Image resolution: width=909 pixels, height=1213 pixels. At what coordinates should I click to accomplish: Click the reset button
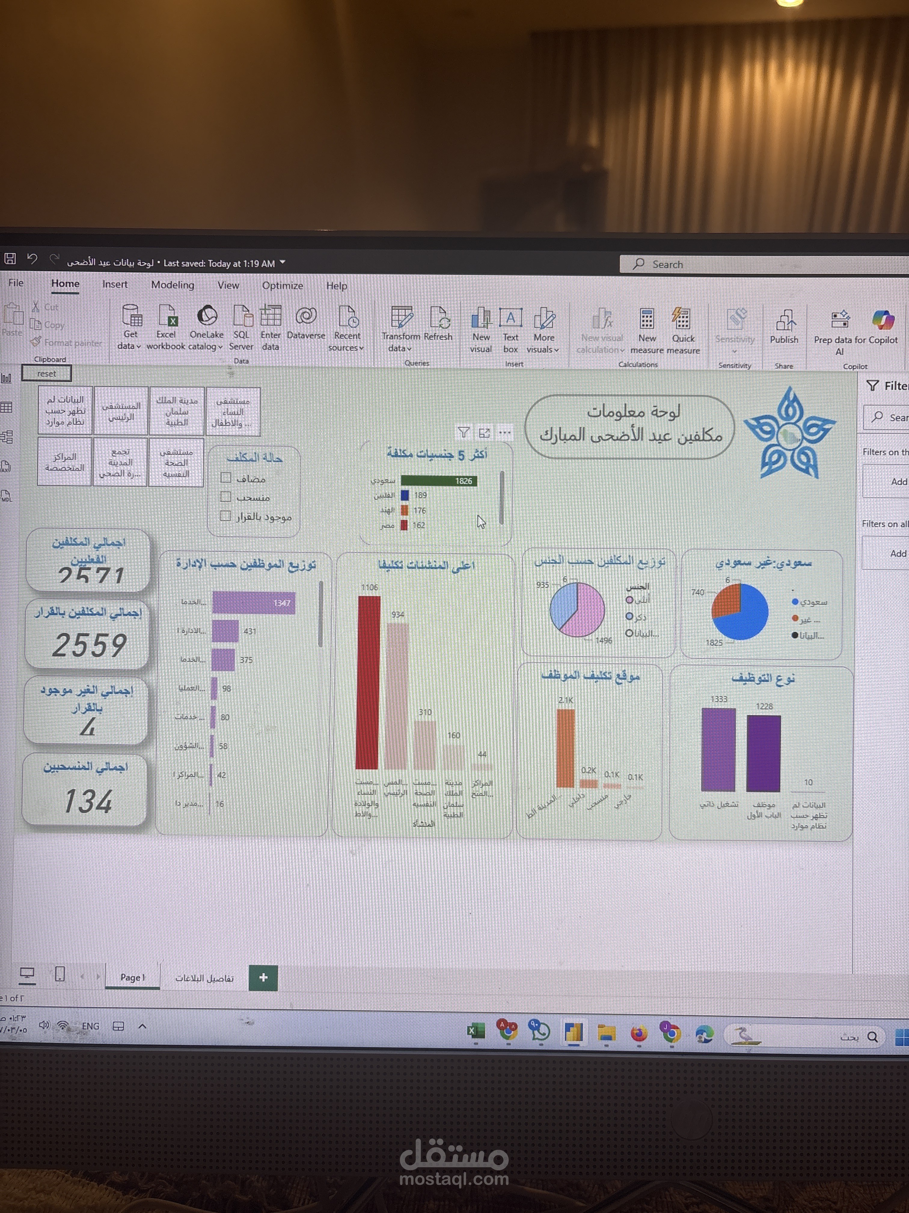click(x=47, y=373)
